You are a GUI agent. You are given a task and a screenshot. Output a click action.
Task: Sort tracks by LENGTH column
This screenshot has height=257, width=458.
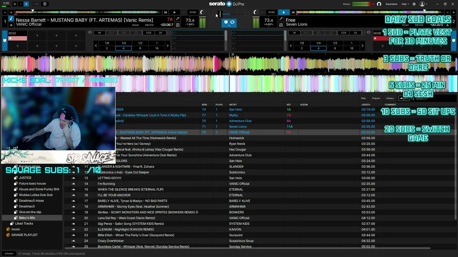[366, 105]
